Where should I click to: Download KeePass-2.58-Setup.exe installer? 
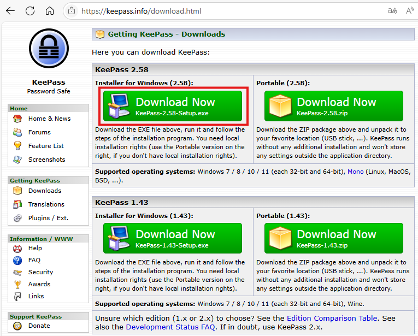pyautogui.click(x=173, y=106)
